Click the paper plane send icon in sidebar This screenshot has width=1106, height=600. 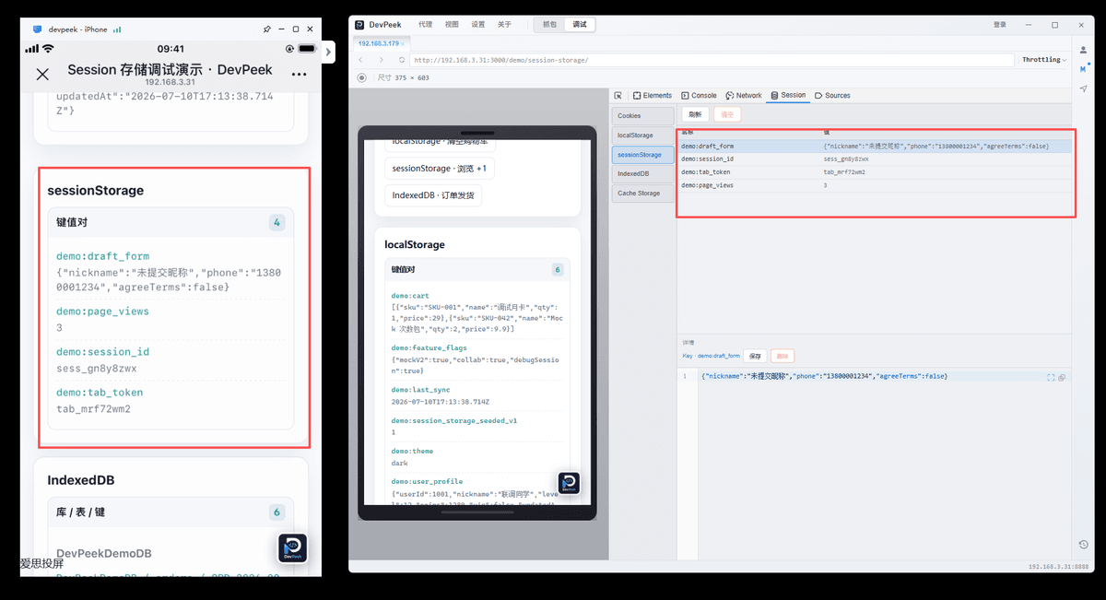tap(1084, 89)
